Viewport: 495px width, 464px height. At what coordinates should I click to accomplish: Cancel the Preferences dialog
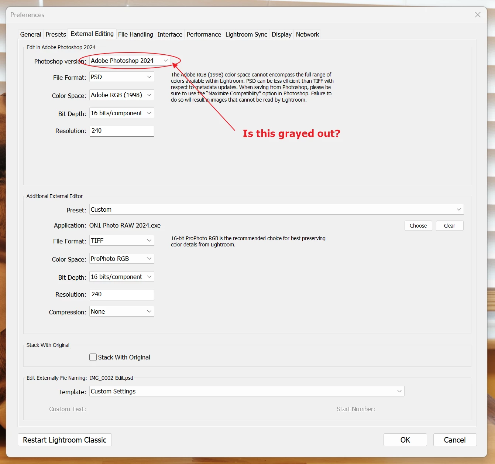[455, 440]
